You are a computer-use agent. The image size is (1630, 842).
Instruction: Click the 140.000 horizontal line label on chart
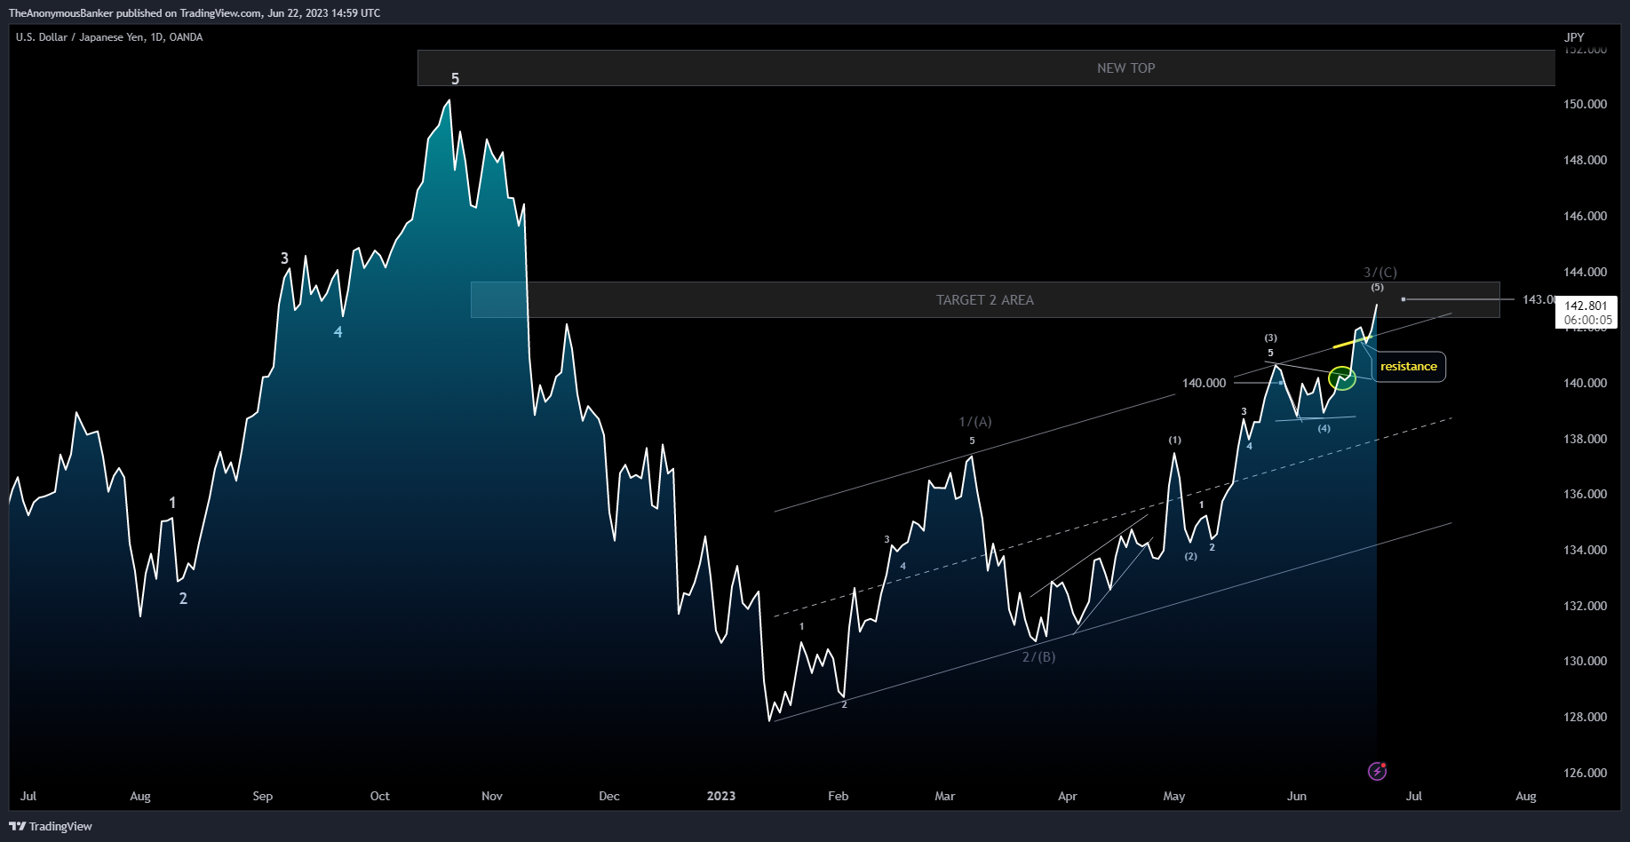[x=1204, y=384]
